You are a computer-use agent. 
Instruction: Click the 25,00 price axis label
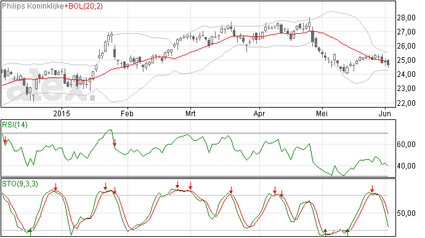pos(406,60)
